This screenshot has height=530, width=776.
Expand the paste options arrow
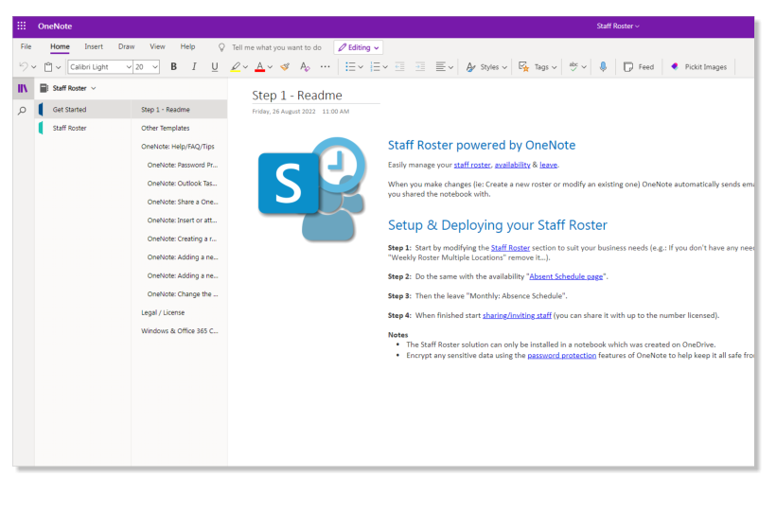click(58, 67)
